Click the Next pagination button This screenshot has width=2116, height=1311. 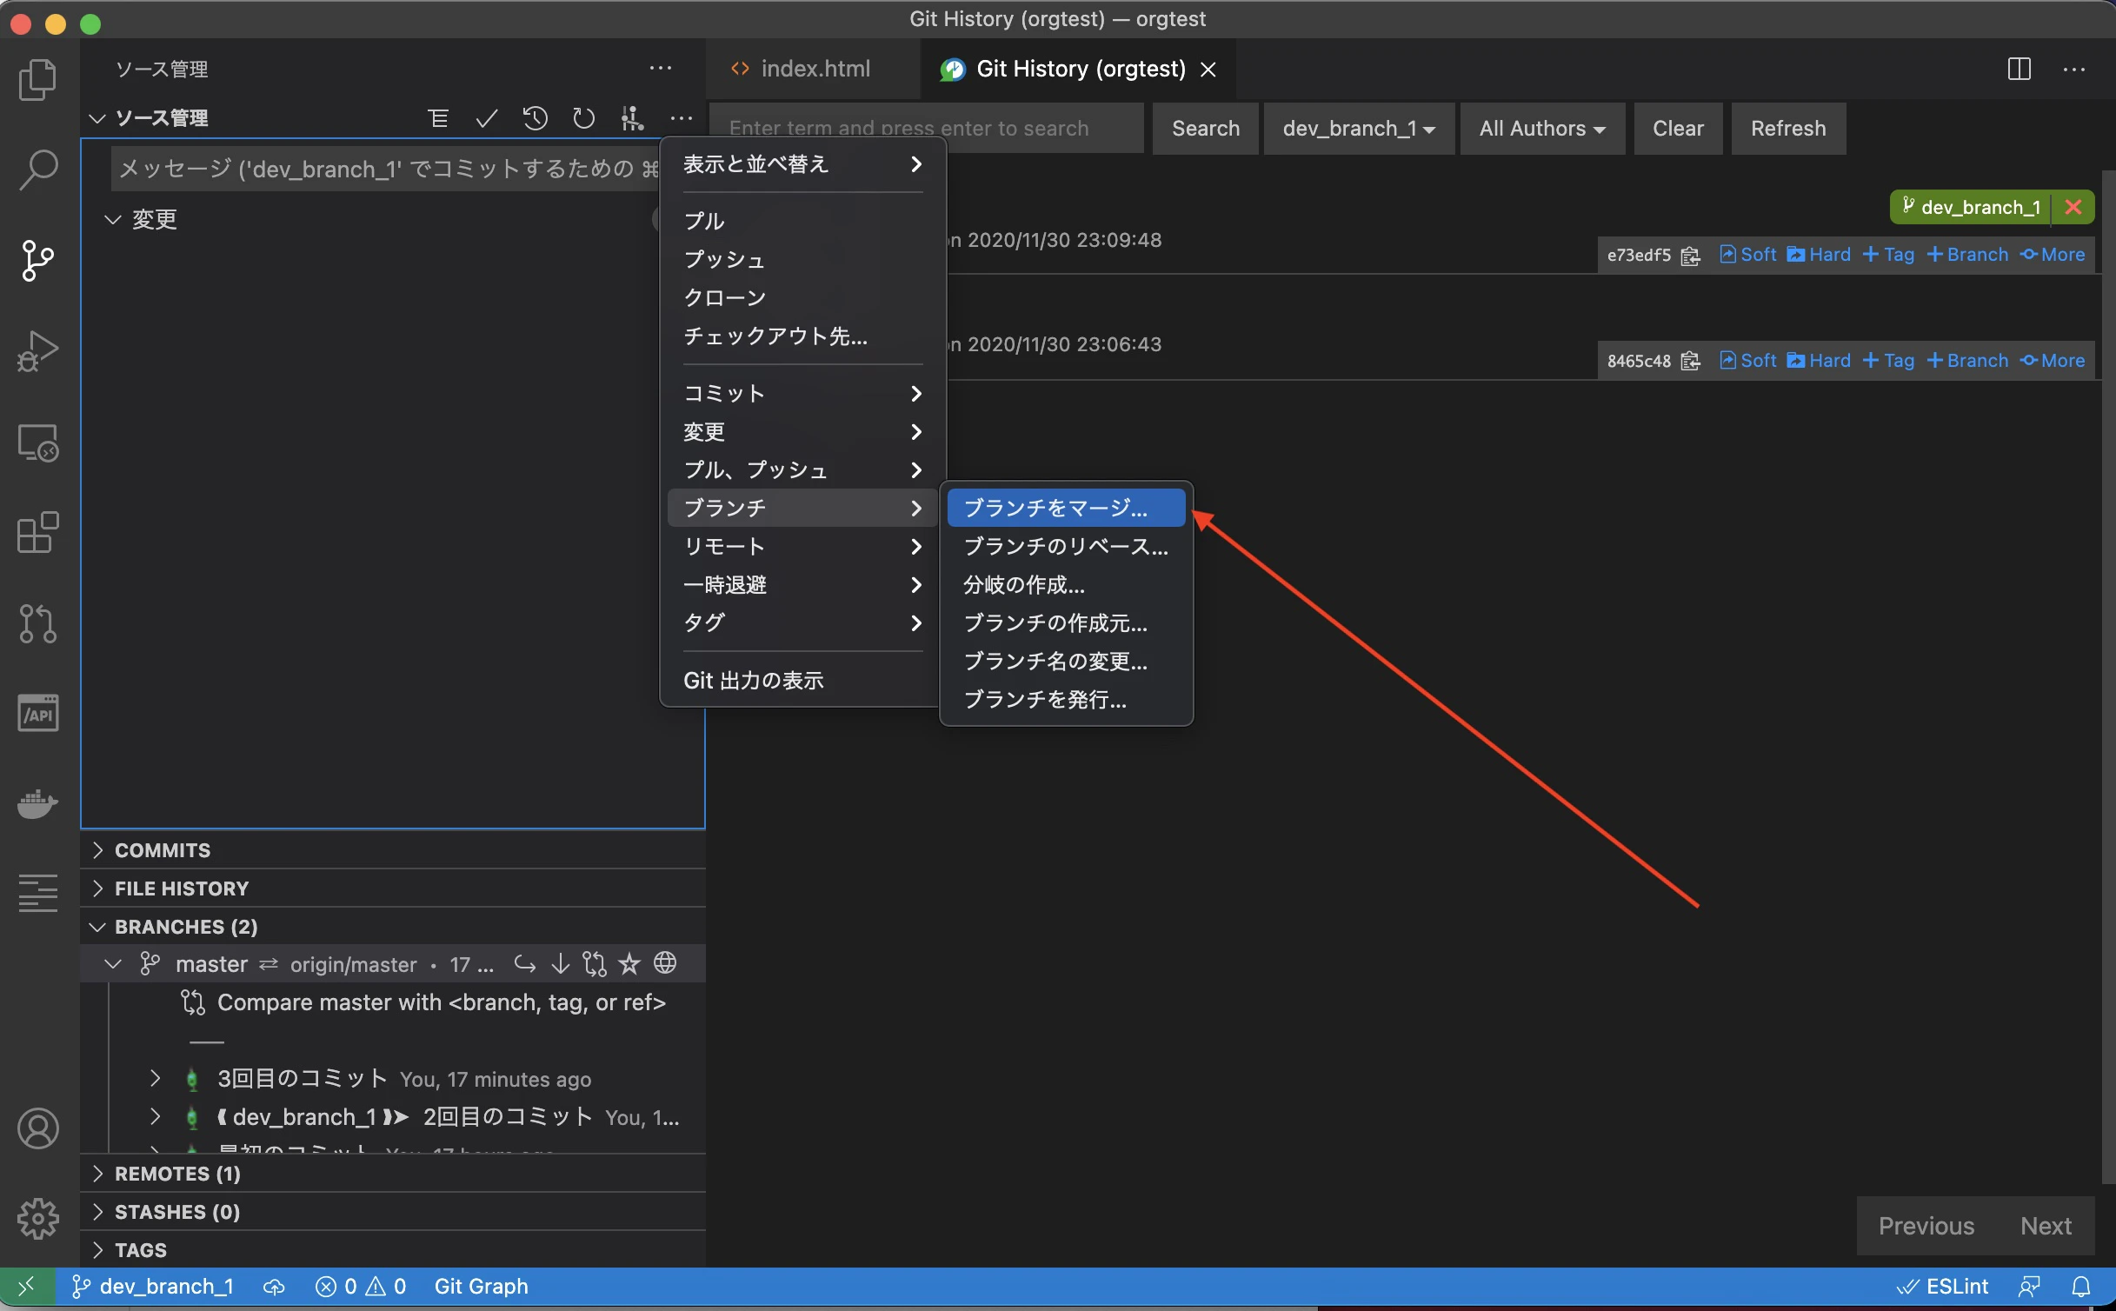(2045, 1226)
